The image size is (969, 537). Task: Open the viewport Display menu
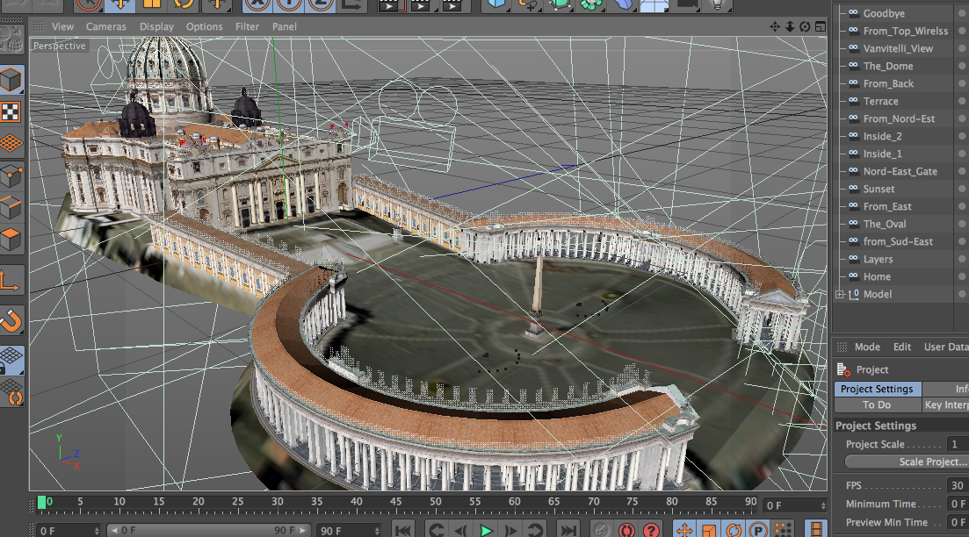(x=156, y=26)
